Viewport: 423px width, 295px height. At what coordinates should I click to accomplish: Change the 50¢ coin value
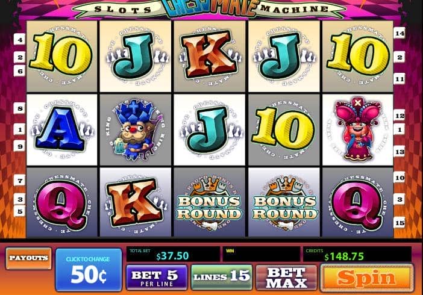tap(89, 270)
